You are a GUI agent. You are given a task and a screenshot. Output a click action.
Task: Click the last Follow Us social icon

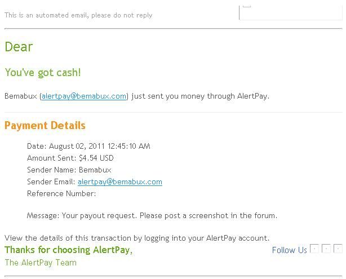coord(338,249)
